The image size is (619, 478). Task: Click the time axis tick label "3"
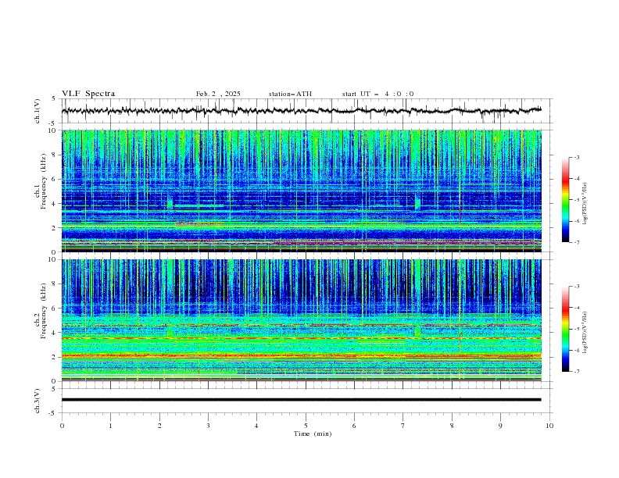tap(208, 426)
